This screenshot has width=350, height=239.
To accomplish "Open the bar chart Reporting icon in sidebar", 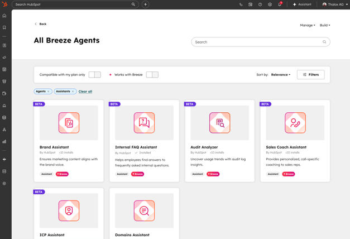I will 4,141.
